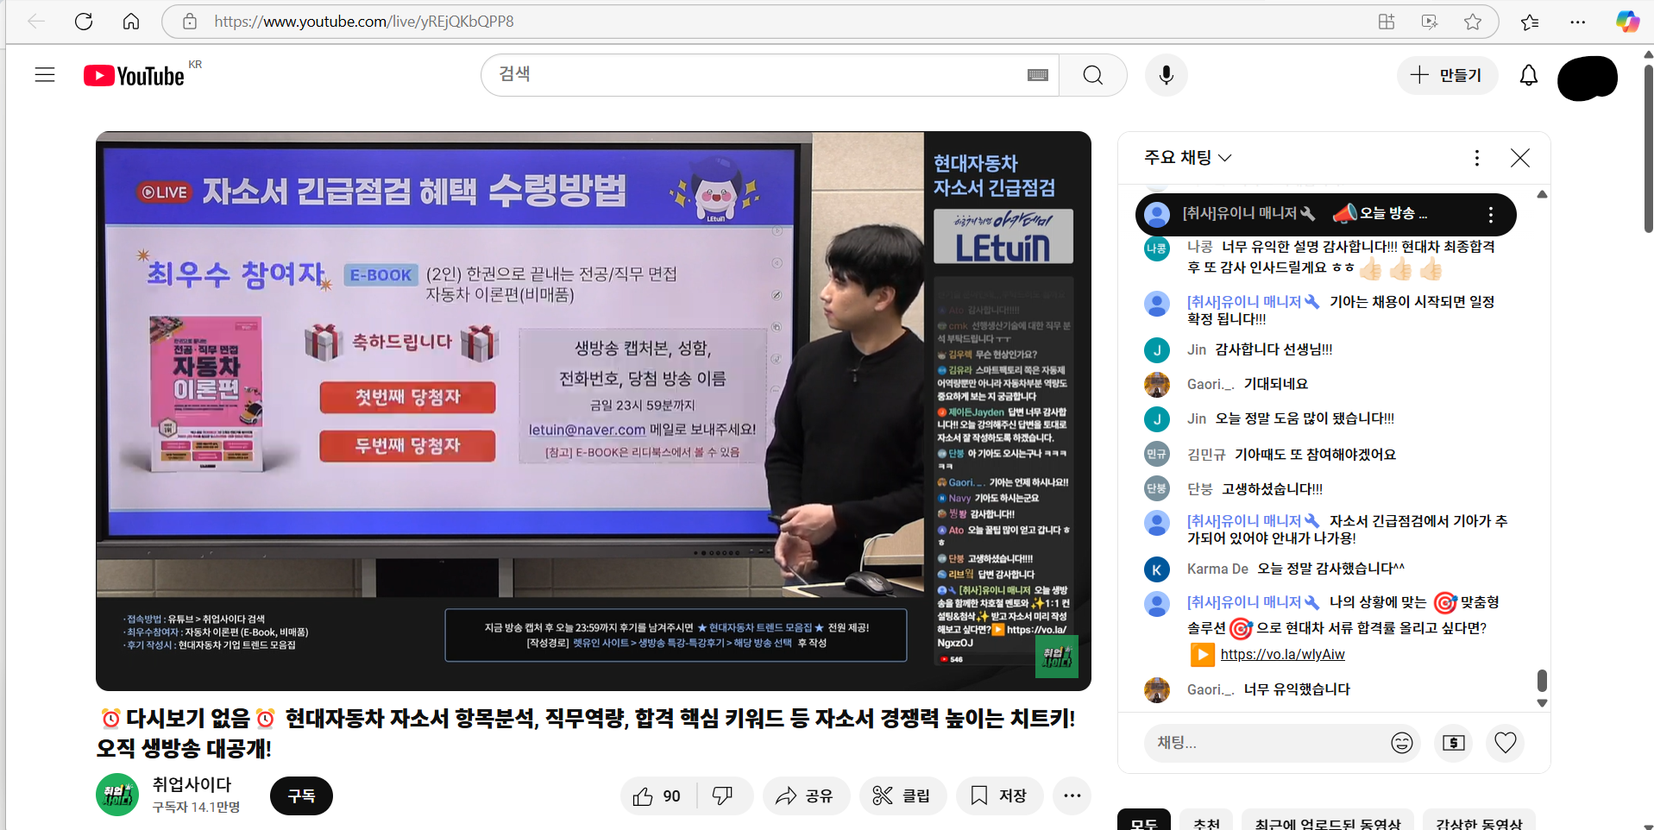Viewport: 1654px width, 830px height.
Task: Open on-screen keyboard icon in search box
Action: click(x=1038, y=75)
